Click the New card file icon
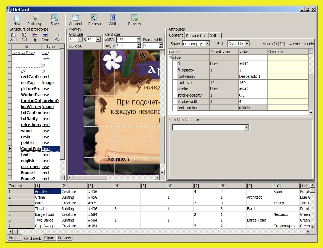This screenshot has width=323, height=248. click(x=17, y=18)
